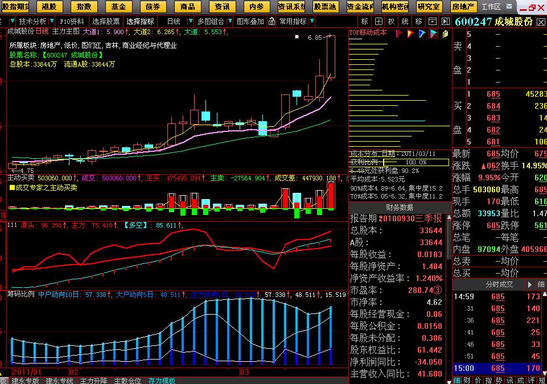The height and width of the screenshot is (384, 547).
Task: Click the 标 toolbar button
Action: click(x=364, y=22)
